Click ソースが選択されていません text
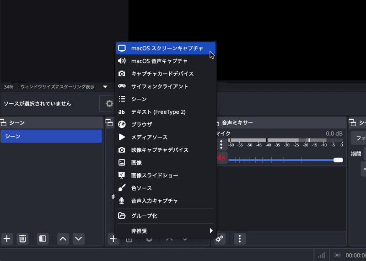Screen dimensions: 366x261 click(38, 104)
